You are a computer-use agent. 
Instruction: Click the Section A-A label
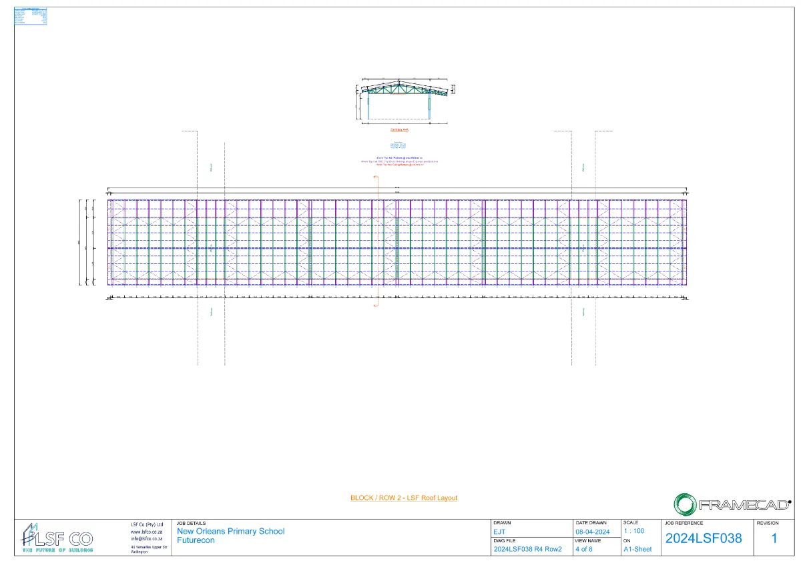pos(399,130)
